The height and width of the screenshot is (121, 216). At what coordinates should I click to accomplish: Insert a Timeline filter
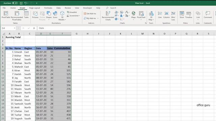(189, 15)
